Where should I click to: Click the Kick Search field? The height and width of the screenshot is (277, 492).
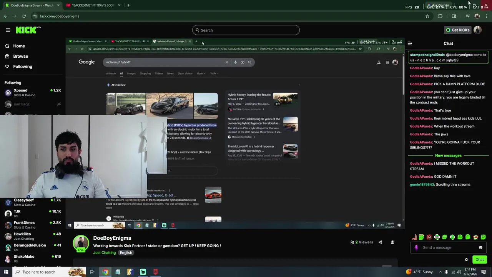(246, 30)
